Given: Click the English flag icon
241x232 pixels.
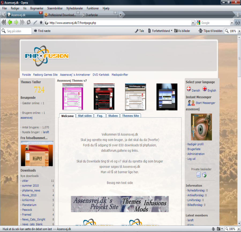Looking at the screenshot, I should tap(205, 89).
